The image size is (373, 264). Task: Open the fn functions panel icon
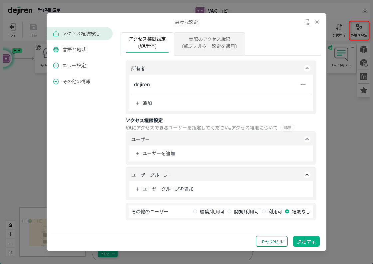tap(364, 77)
